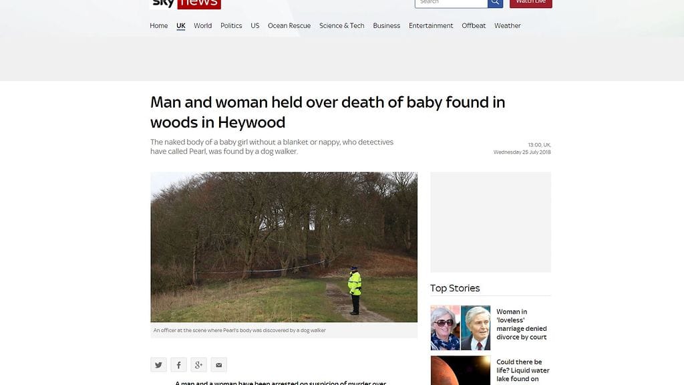The height and width of the screenshot is (385, 684).
Task: Go to the Business section
Action: [387, 26]
